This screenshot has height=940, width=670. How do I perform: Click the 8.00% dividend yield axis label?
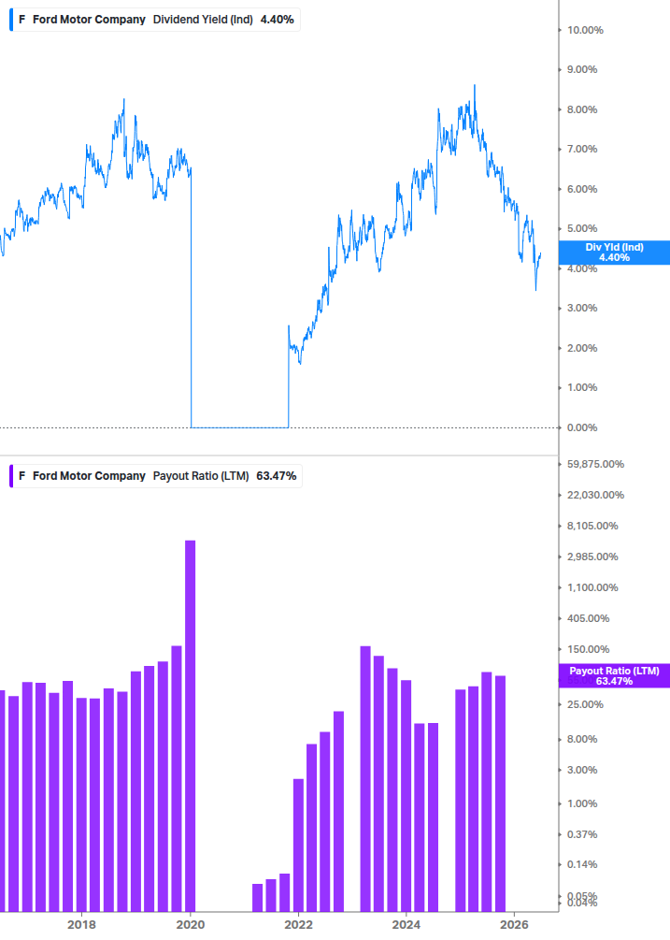tap(582, 109)
